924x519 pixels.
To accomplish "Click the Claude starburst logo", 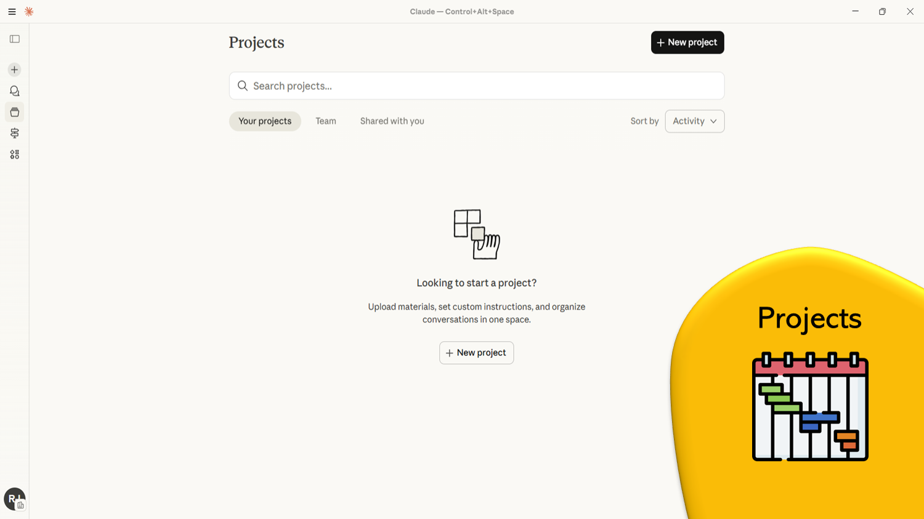I will point(29,12).
